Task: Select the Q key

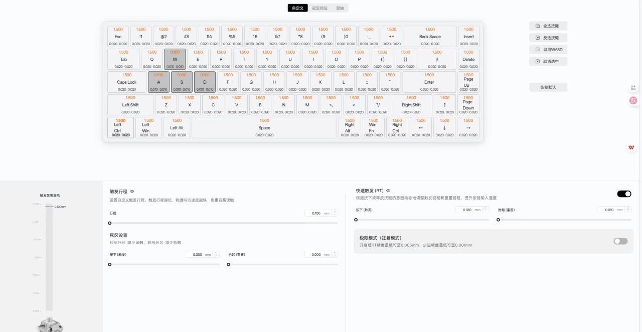Action: [152, 59]
